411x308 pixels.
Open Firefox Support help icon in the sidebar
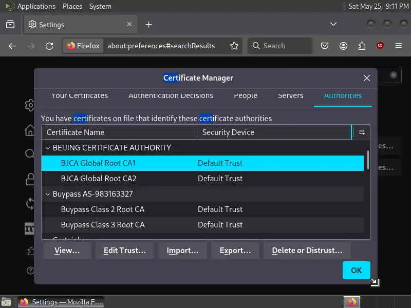30,270
